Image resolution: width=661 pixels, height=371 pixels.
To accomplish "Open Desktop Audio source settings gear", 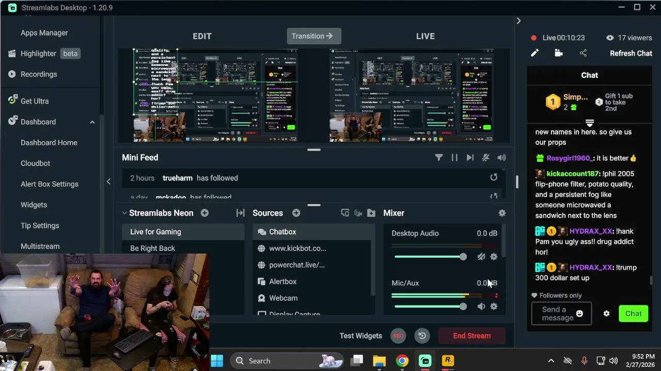I will point(494,257).
